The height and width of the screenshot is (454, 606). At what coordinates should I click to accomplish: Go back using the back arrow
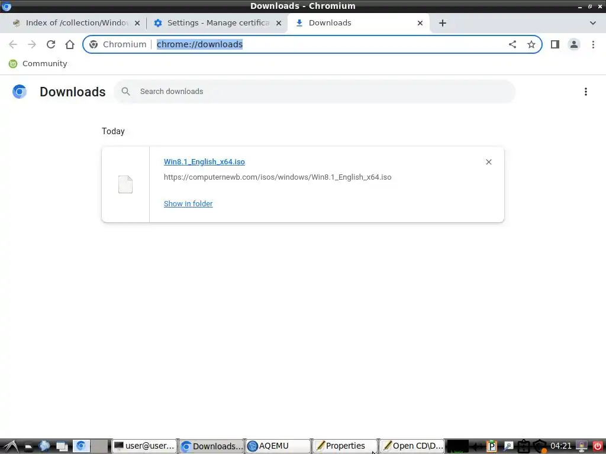click(x=13, y=44)
